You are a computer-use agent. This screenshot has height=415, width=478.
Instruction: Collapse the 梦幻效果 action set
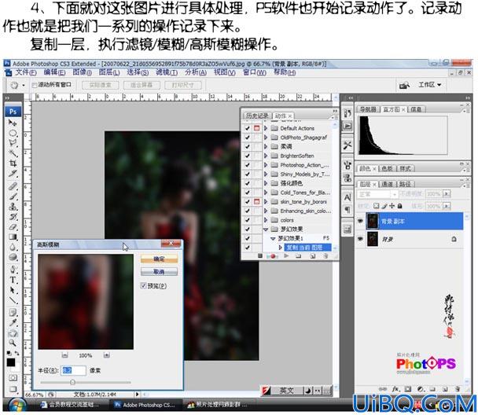tap(266, 230)
